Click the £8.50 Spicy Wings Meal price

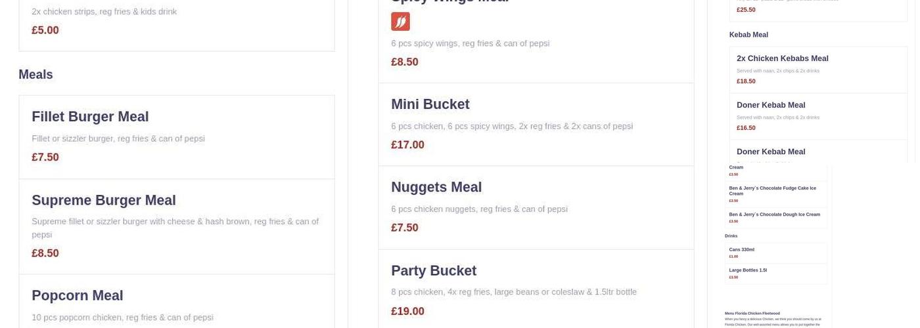pyautogui.click(x=405, y=62)
